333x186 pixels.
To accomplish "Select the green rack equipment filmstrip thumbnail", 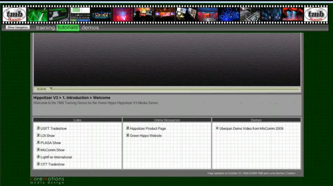I will click(x=59, y=15).
